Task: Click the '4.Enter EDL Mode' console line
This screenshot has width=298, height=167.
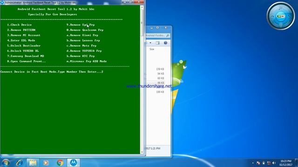Action: tap(21, 40)
